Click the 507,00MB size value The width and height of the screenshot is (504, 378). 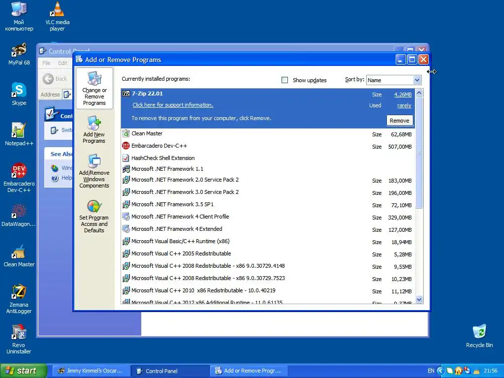tap(400, 147)
